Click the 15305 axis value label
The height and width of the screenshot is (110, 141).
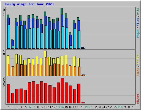4,12
